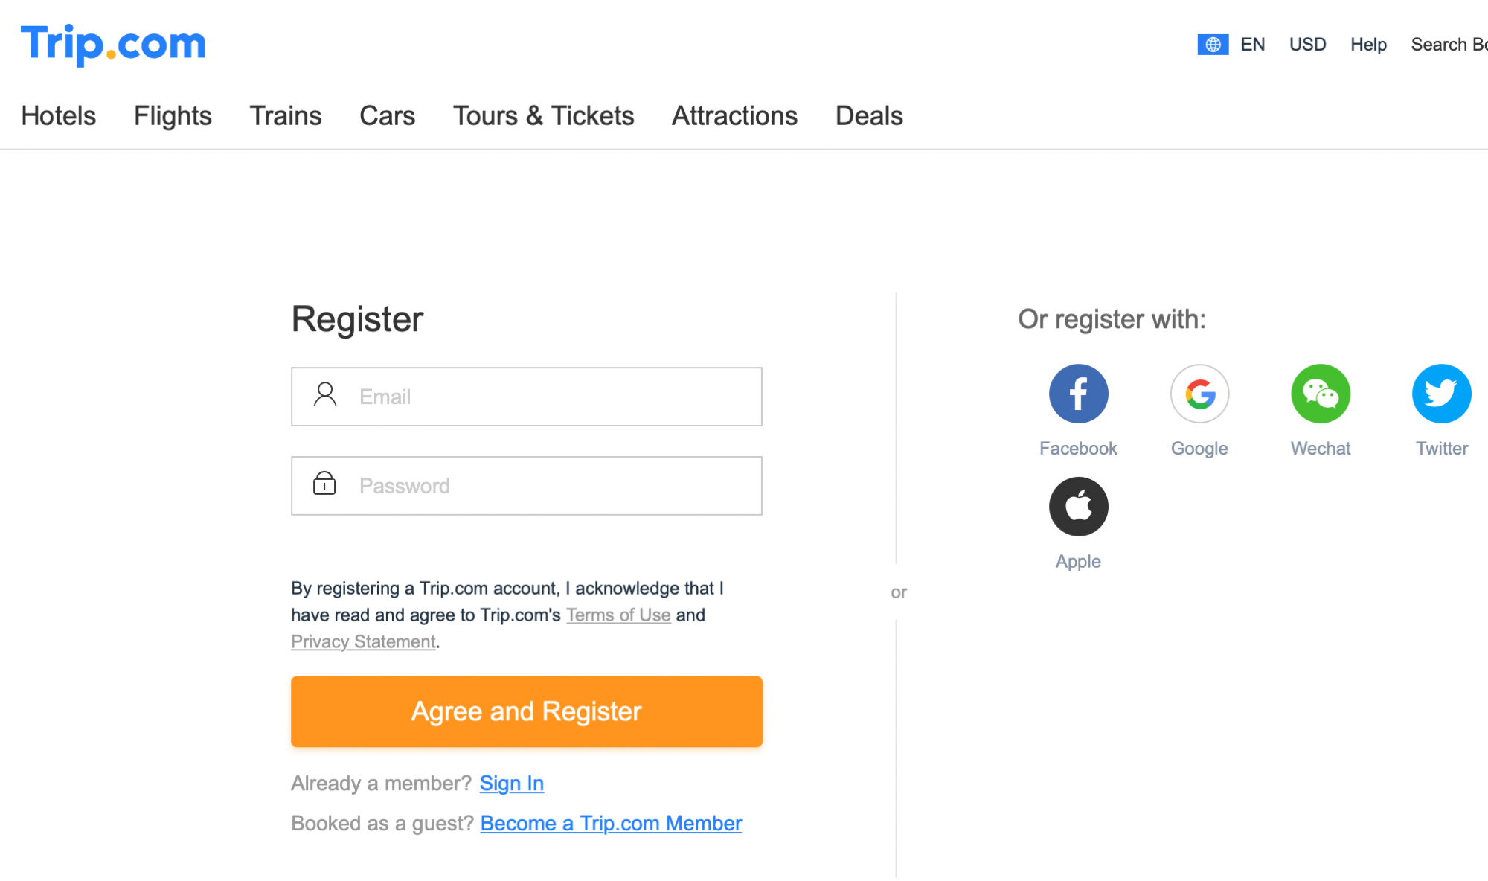
Task: Go to the Flights section
Action: coord(173,116)
